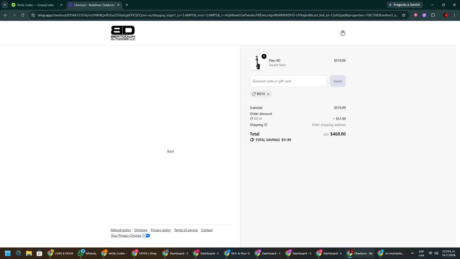Open Your Privacy Choices link

tap(126, 236)
